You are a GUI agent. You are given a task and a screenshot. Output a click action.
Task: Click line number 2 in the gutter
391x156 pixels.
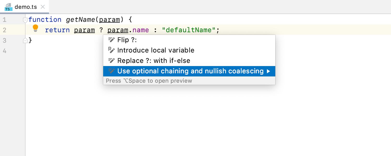(4, 30)
